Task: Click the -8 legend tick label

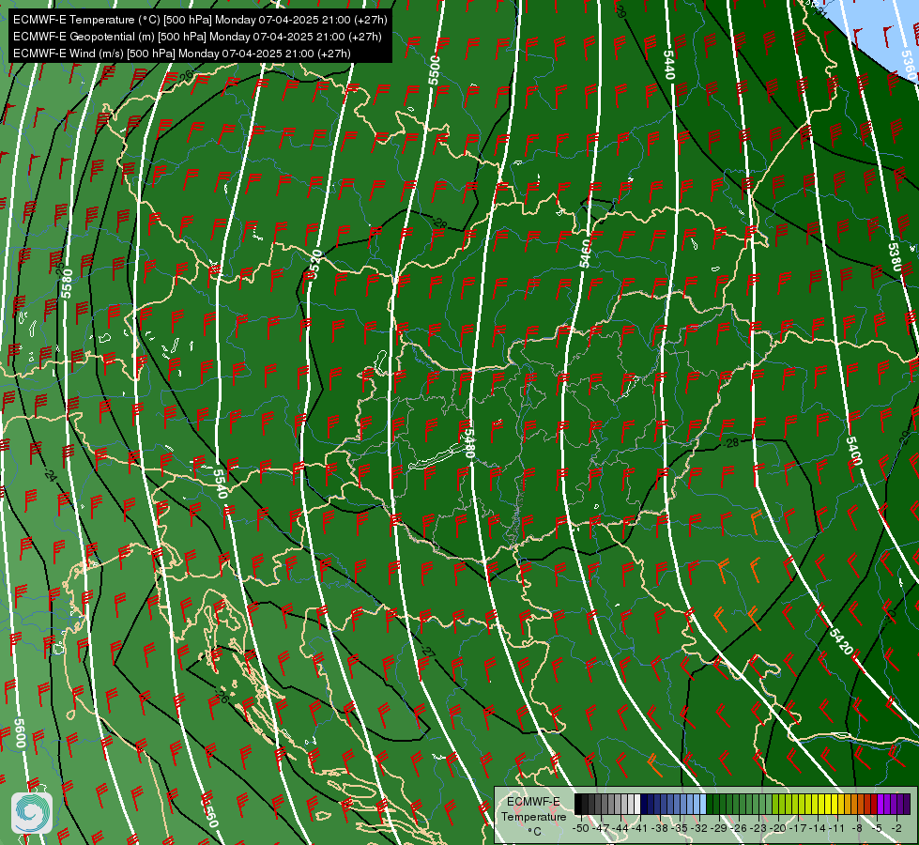Action: pos(857,828)
